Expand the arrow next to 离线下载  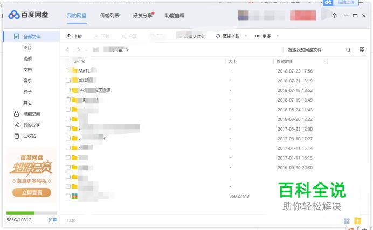point(246,36)
